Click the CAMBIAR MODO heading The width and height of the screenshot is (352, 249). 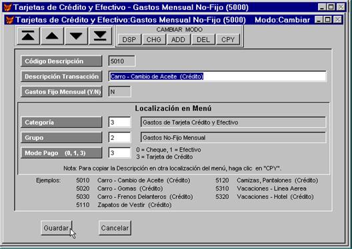tap(179, 29)
